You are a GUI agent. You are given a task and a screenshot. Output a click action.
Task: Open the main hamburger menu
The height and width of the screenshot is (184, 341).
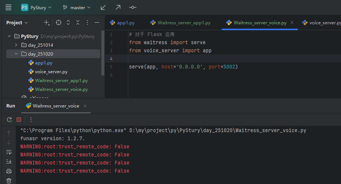(8, 7)
